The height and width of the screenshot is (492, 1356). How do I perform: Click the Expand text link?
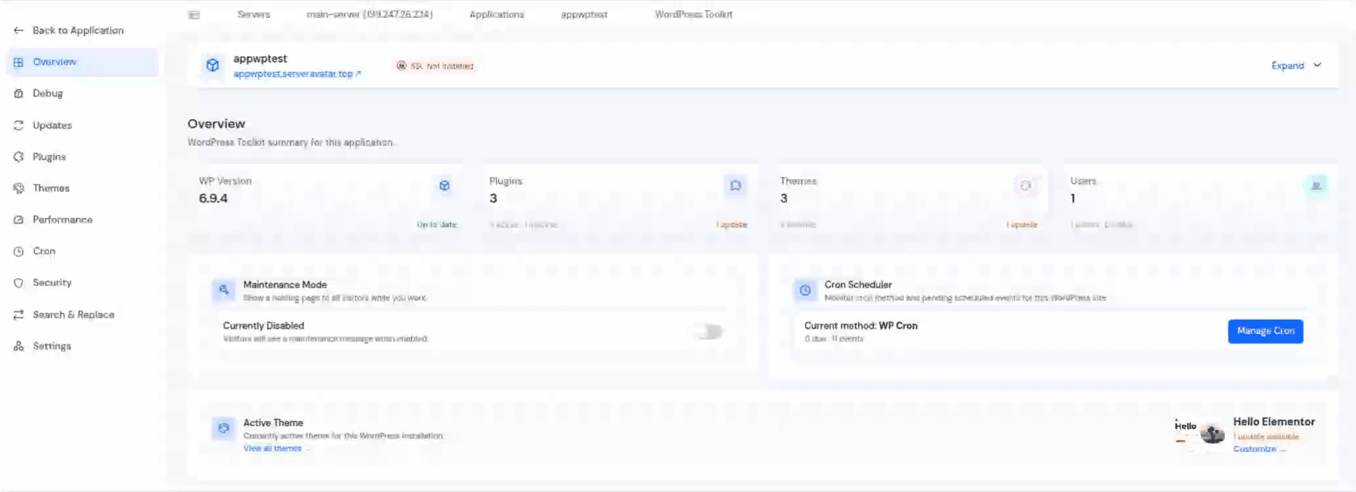pyautogui.click(x=1288, y=65)
